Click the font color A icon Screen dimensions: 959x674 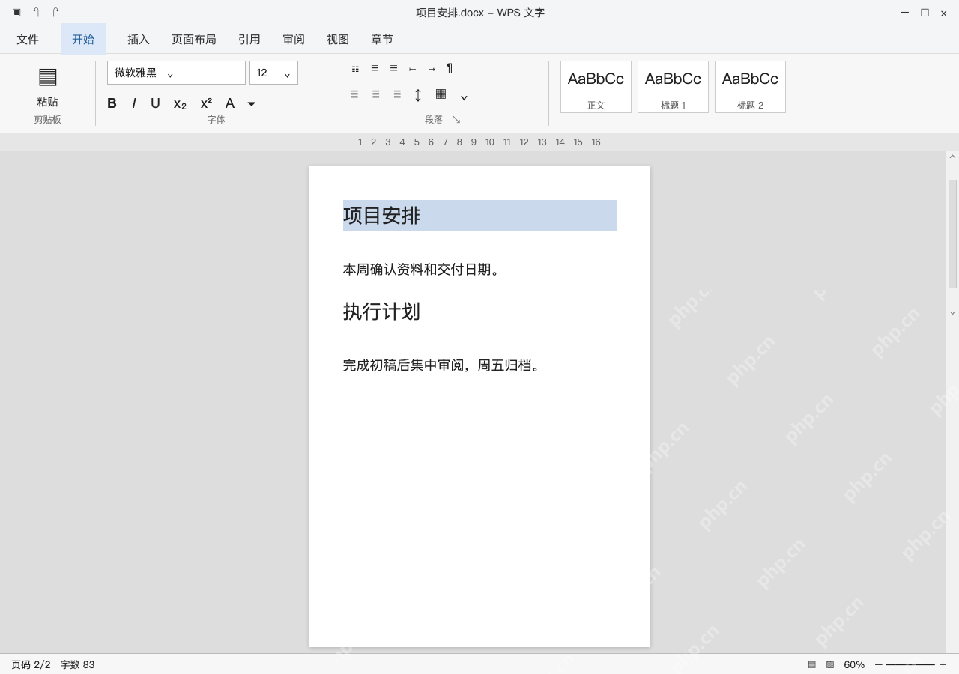tap(230, 103)
